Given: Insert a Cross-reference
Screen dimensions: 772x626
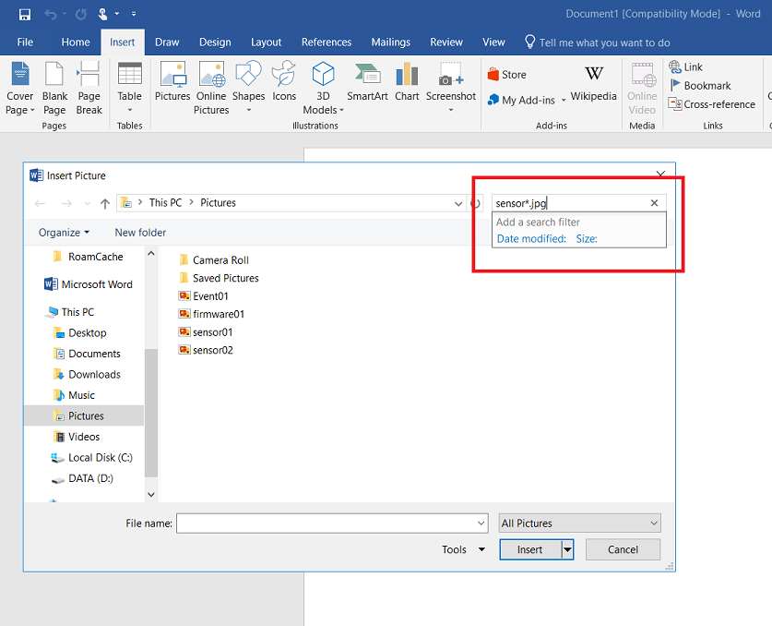Looking at the screenshot, I should [x=711, y=104].
